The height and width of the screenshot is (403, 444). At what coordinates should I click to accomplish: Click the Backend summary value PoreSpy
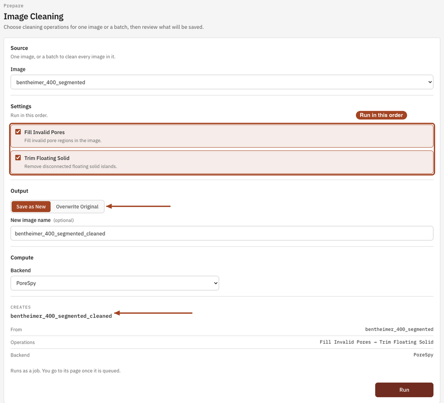tap(423, 355)
